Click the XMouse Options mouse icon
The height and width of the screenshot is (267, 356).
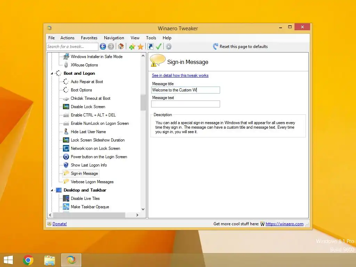(x=66, y=65)
